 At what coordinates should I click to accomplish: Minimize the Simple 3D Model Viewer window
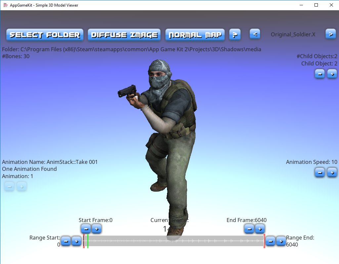pyautogui.click(x=301, y=5)
